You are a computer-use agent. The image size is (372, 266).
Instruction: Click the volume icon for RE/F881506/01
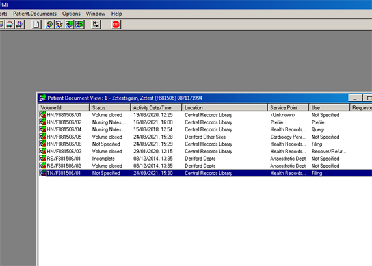(43, 159)
